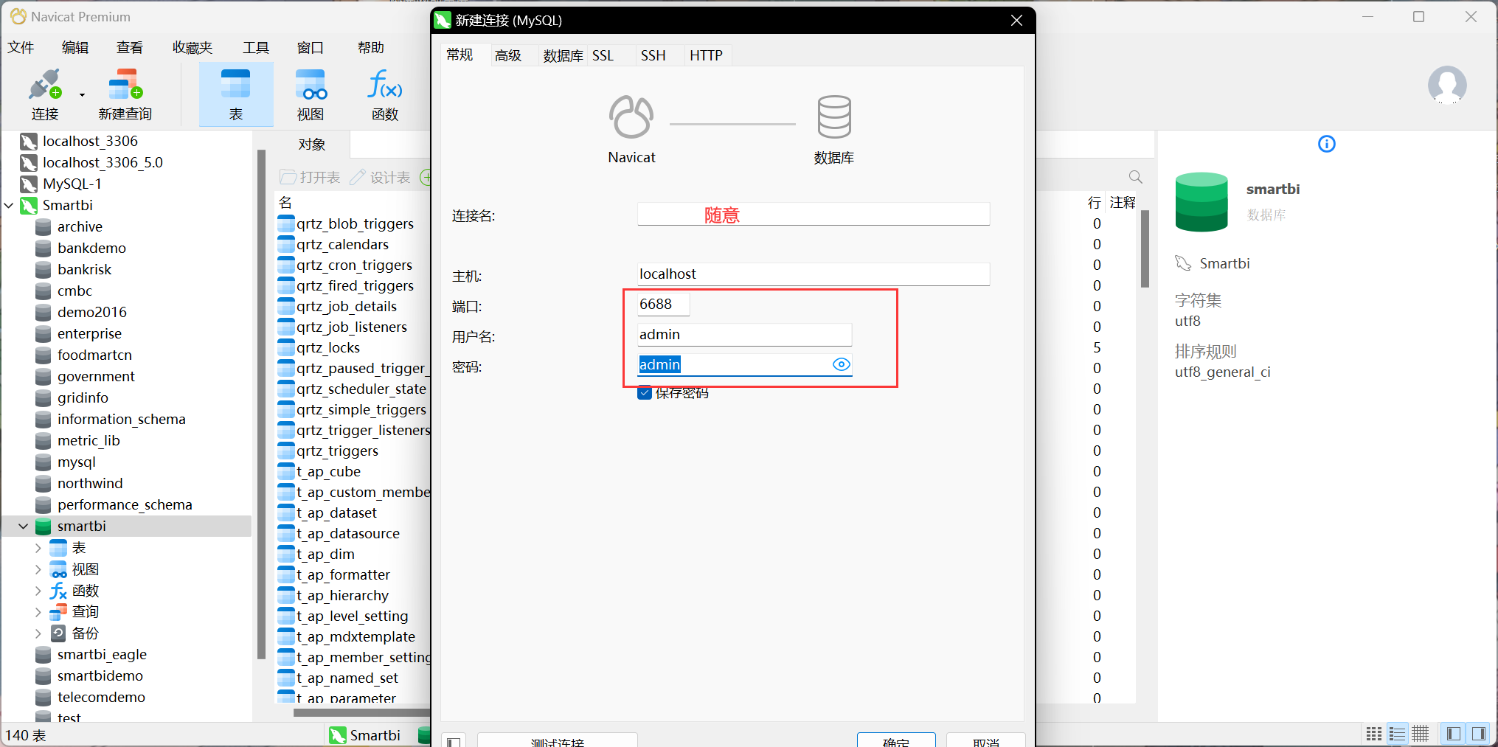The height and width of the screenshot is (747, 1498).
Task: Select the smartbi_eagle database
Action: [x=102, y=654]
